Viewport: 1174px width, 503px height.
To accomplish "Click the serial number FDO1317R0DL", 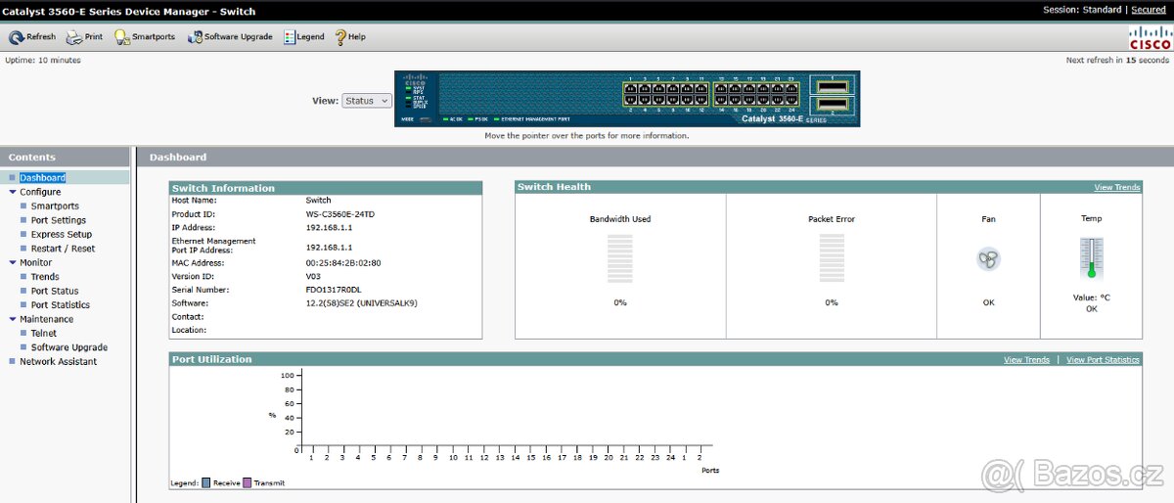I will [334, 291].
